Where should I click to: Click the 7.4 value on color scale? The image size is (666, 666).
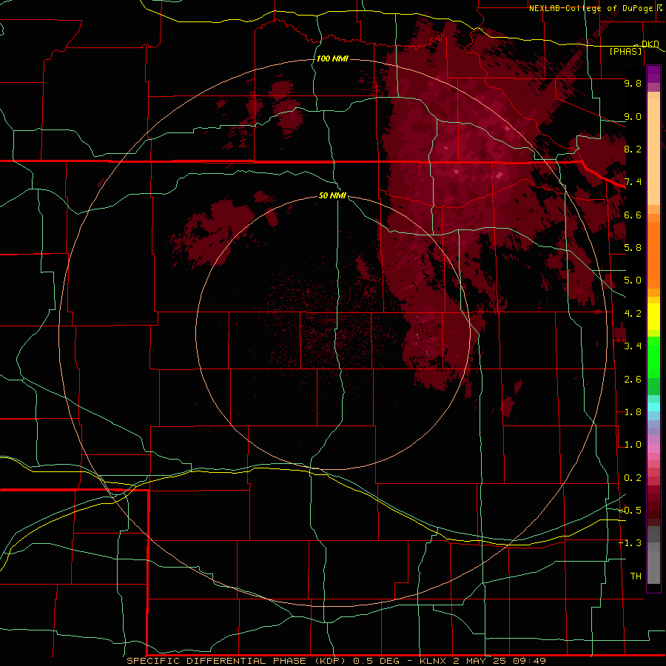[633, 182]
